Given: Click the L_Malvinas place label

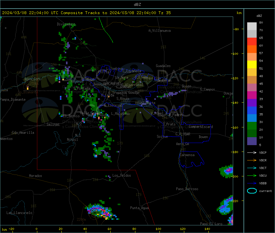Looking at the screenshot, I should pyautogui.click(x=120, y=114).
